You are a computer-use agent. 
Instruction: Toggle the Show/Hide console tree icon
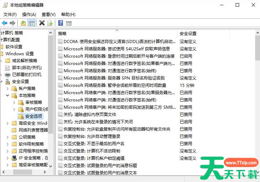click(x=32, y=23)
